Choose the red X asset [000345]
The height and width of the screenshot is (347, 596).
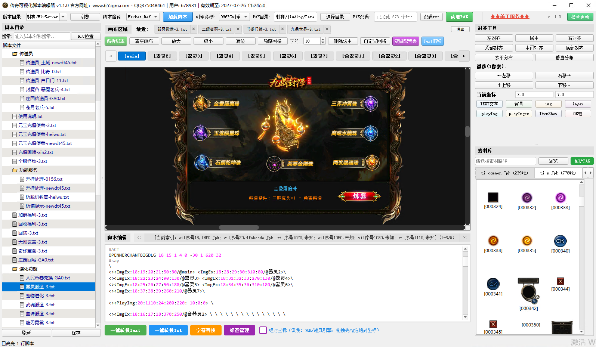point(493,324)
